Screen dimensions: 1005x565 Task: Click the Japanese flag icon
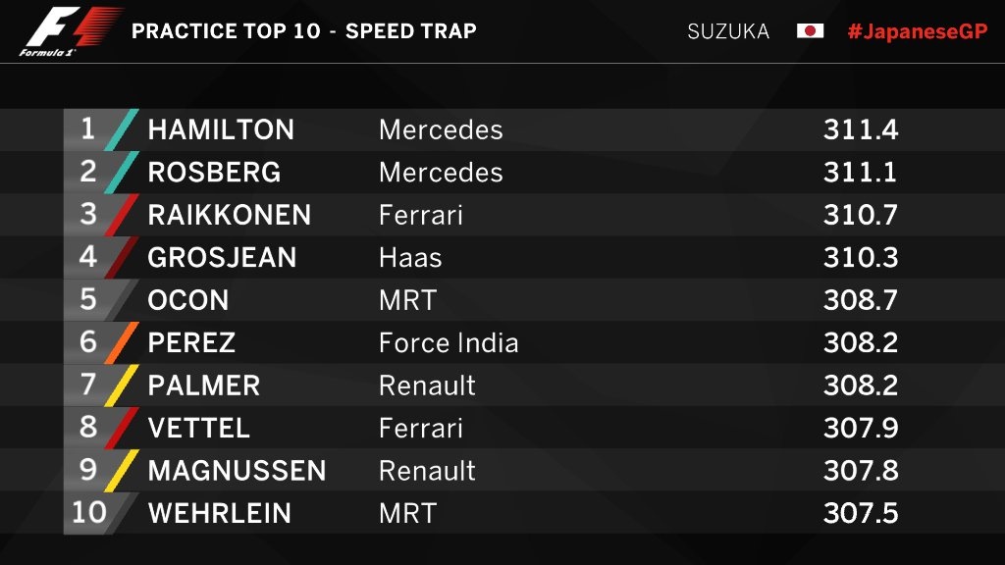(810, 30)
